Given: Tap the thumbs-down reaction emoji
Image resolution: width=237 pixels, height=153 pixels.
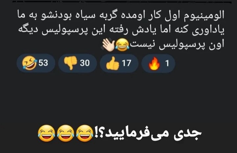Looking at the screenshot, I should (70, 63).
